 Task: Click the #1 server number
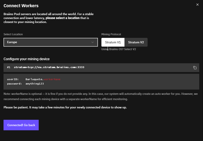(9, 67)
